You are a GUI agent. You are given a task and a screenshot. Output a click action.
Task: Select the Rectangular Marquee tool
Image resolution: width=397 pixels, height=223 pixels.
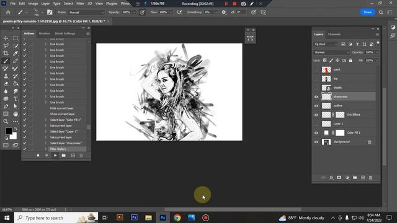tap(16, 38)
